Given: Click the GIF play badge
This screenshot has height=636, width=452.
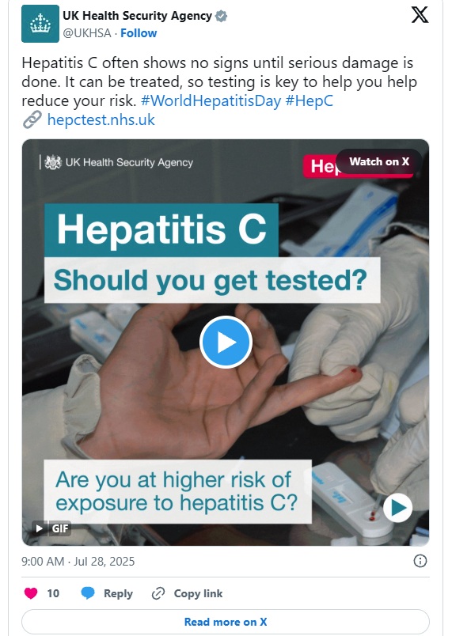Looking at the screenshot, I should (51, 528).
